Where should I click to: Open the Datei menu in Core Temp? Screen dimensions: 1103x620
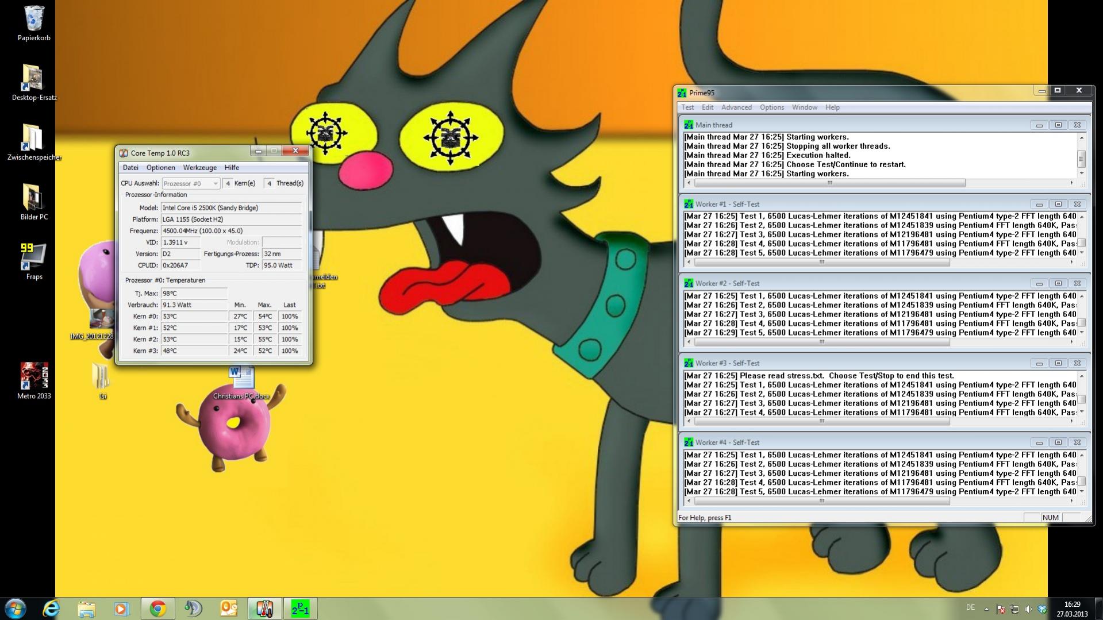click(130, 168)
